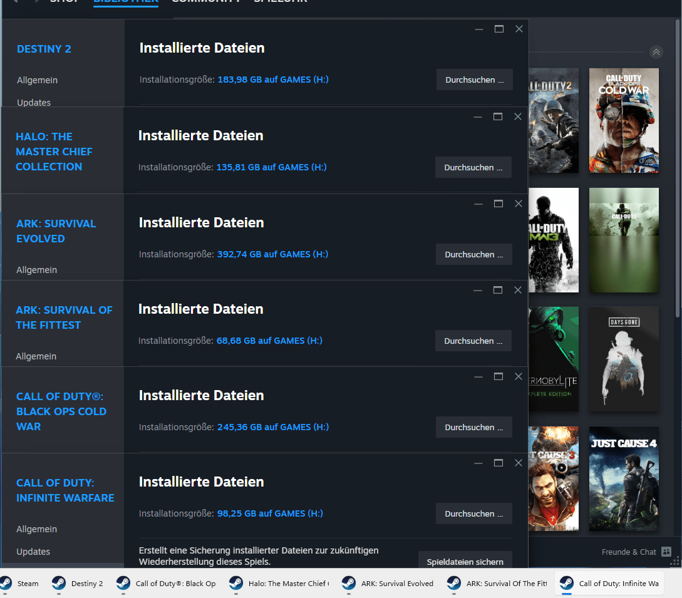
Task: Switch to Steam main window in taskbar
Action: pos(20,583)
